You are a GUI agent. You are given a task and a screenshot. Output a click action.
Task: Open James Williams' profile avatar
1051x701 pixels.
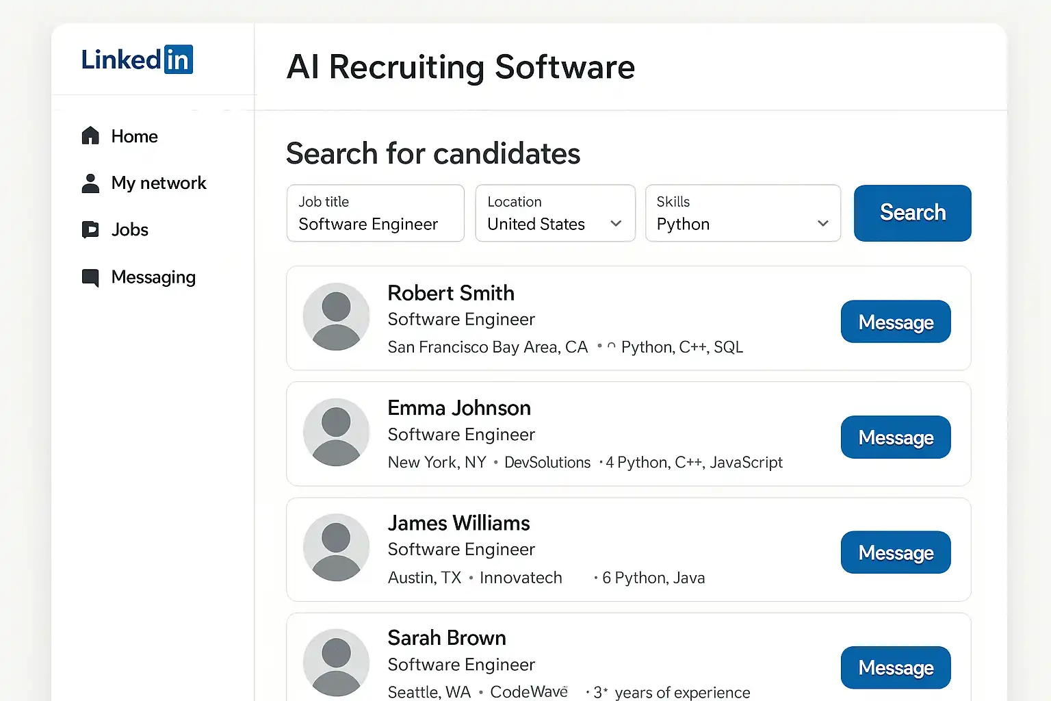(x=336, y=548)
